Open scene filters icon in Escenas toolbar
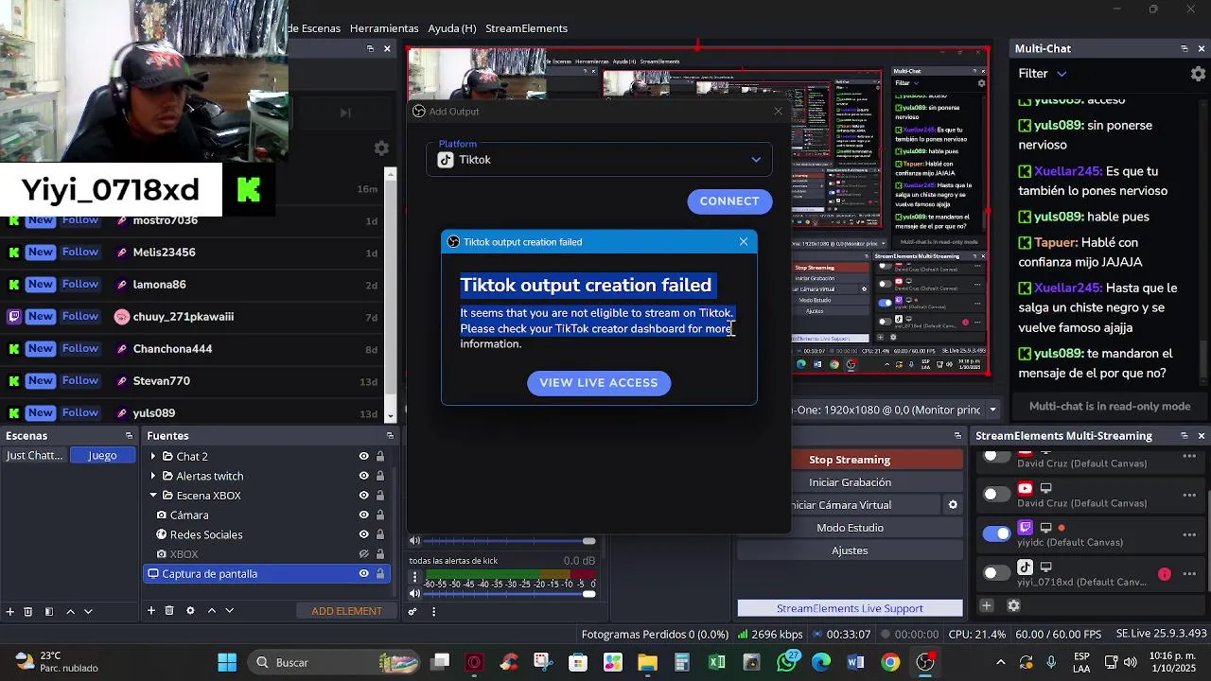 coord(49,612)
